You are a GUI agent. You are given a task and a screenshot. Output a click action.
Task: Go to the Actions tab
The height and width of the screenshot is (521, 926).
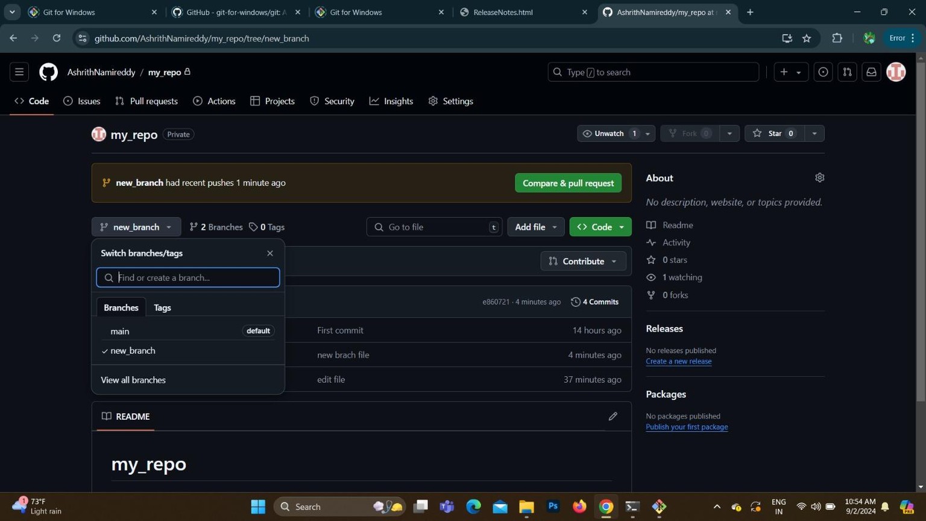(x=214, y=101)
